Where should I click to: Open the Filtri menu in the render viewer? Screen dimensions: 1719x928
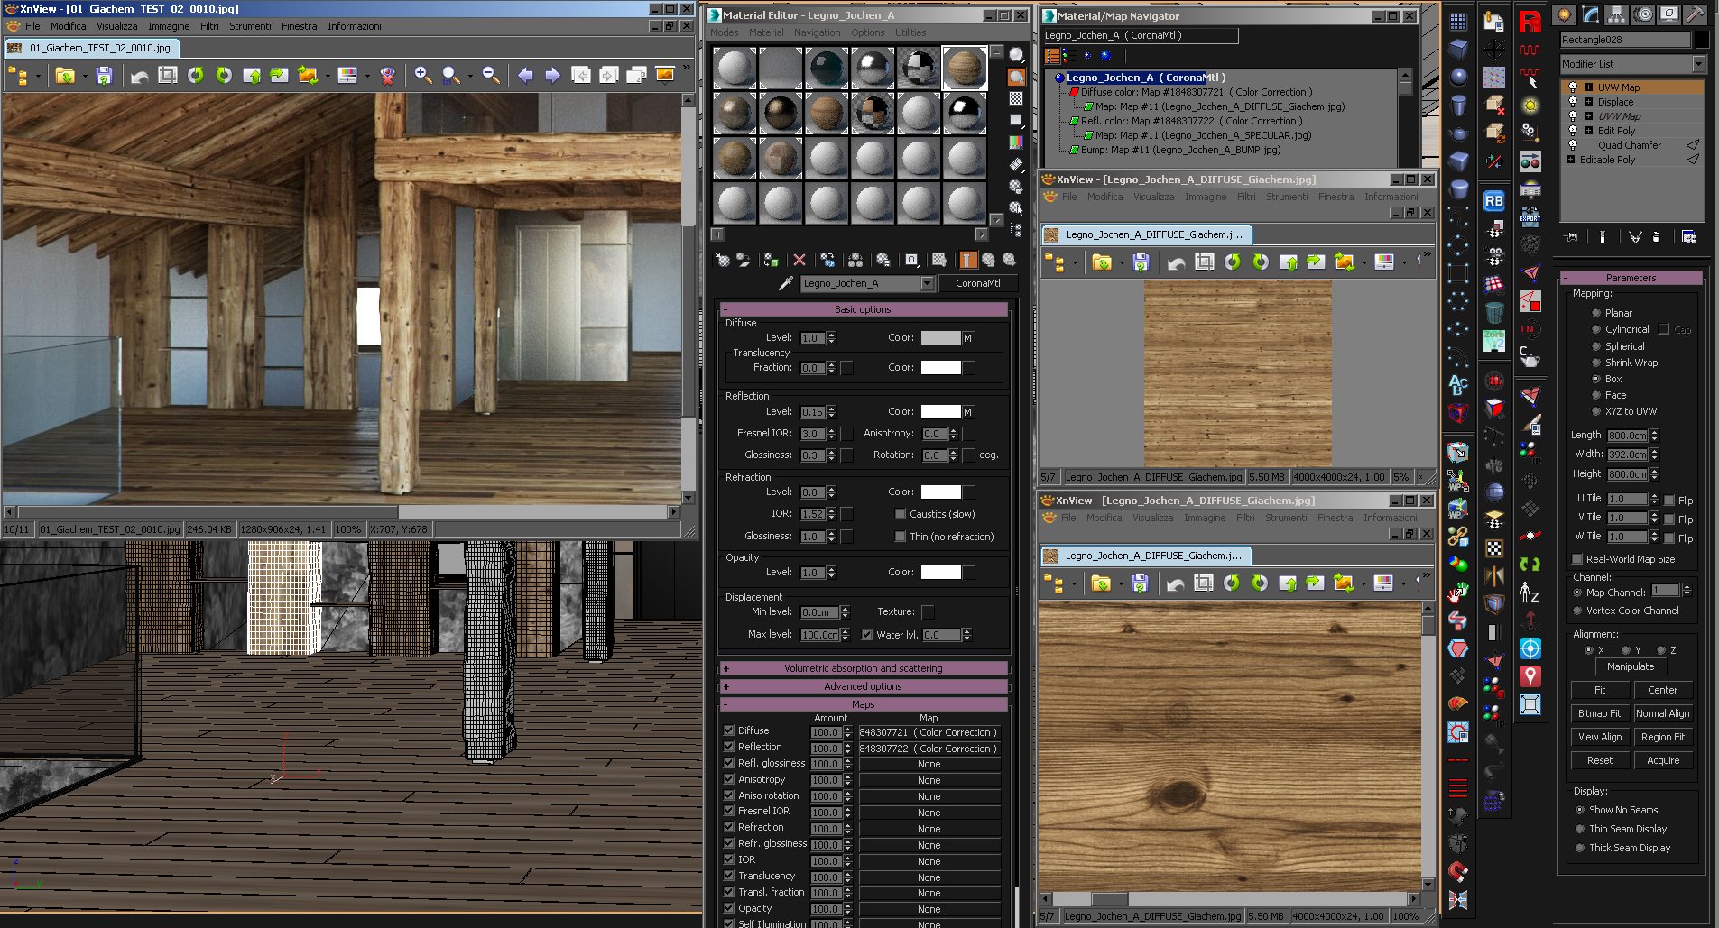(209, 26)
